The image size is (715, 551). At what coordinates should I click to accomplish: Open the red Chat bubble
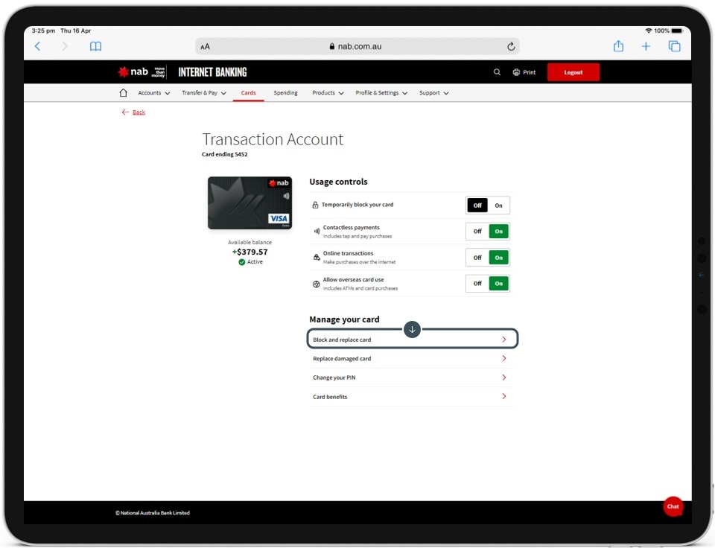pos(673,506)
